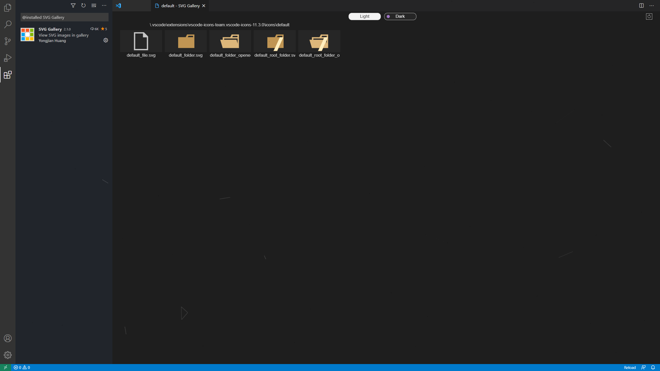660x371 pixels.
Task: Open the Extensions views and more actions menu
Action: click(104, 5)
